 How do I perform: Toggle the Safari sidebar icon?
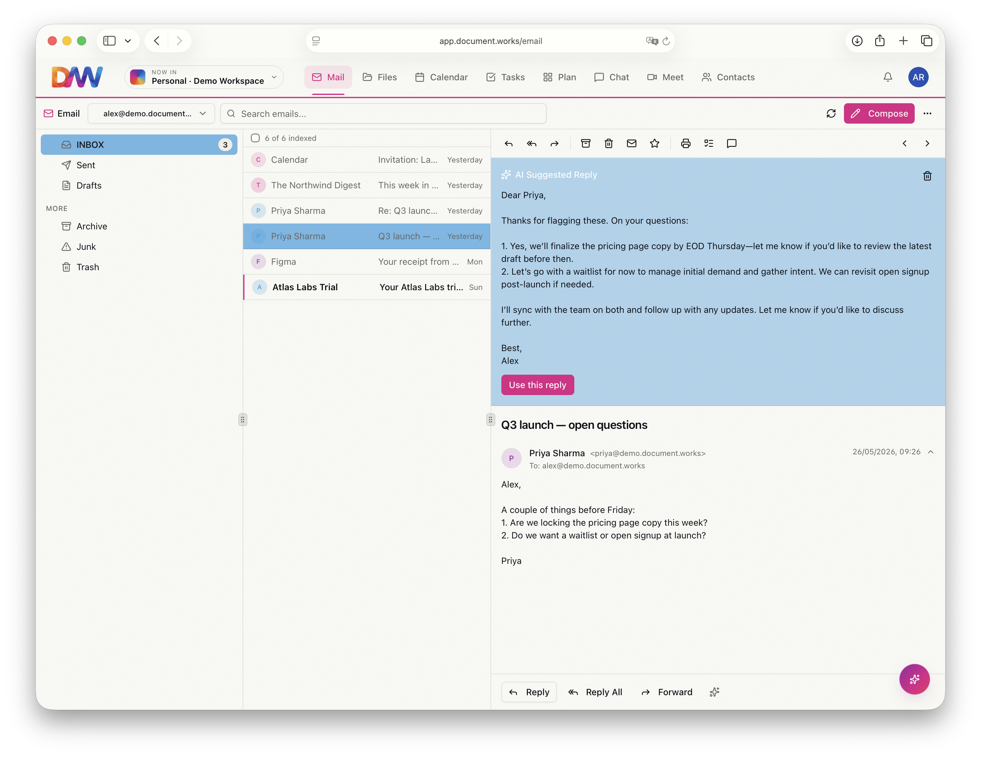(x=109, y=41)
